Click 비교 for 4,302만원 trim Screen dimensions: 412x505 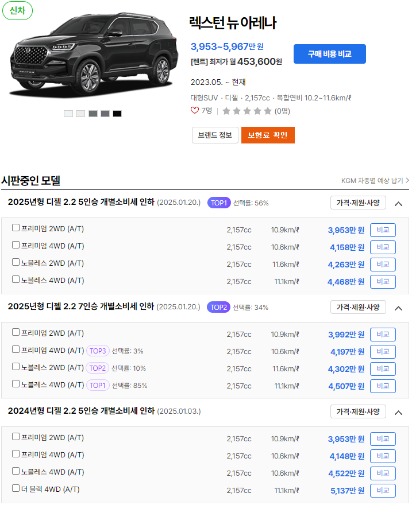383,369
